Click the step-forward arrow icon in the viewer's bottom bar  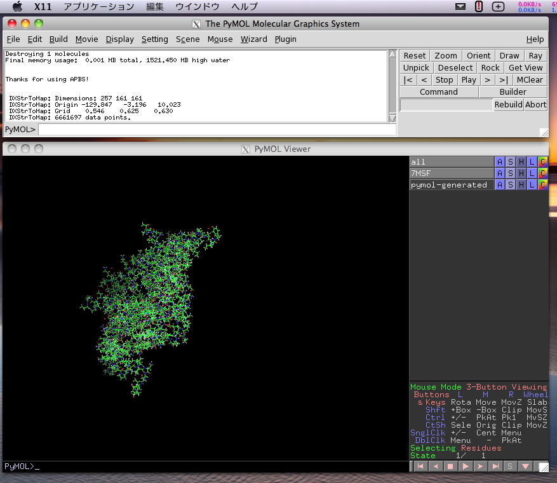(x=480, y=466)
